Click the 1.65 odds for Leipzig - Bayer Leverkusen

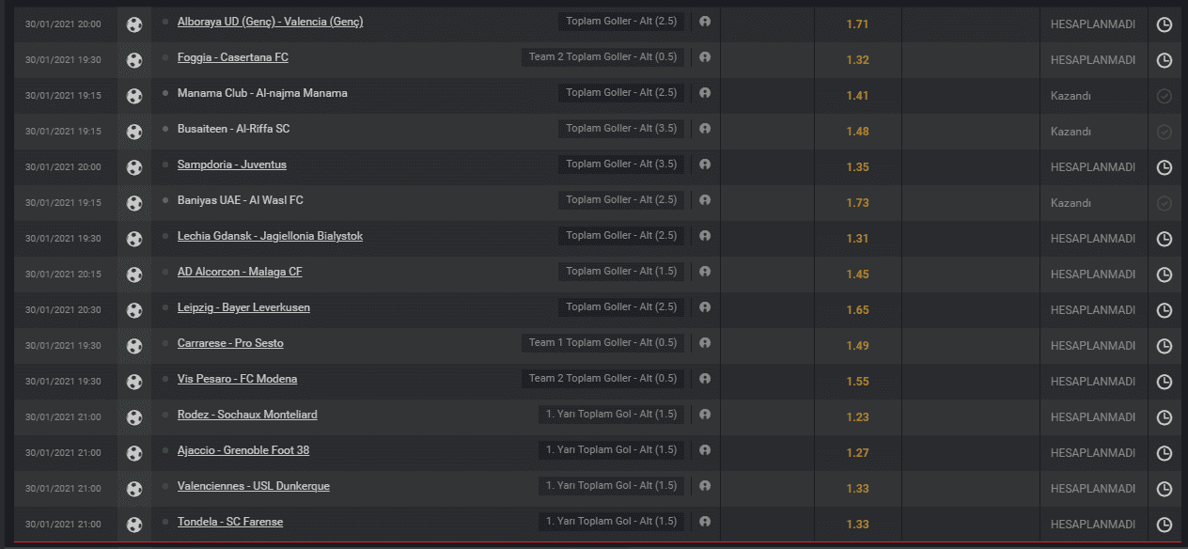coord(857,310)
